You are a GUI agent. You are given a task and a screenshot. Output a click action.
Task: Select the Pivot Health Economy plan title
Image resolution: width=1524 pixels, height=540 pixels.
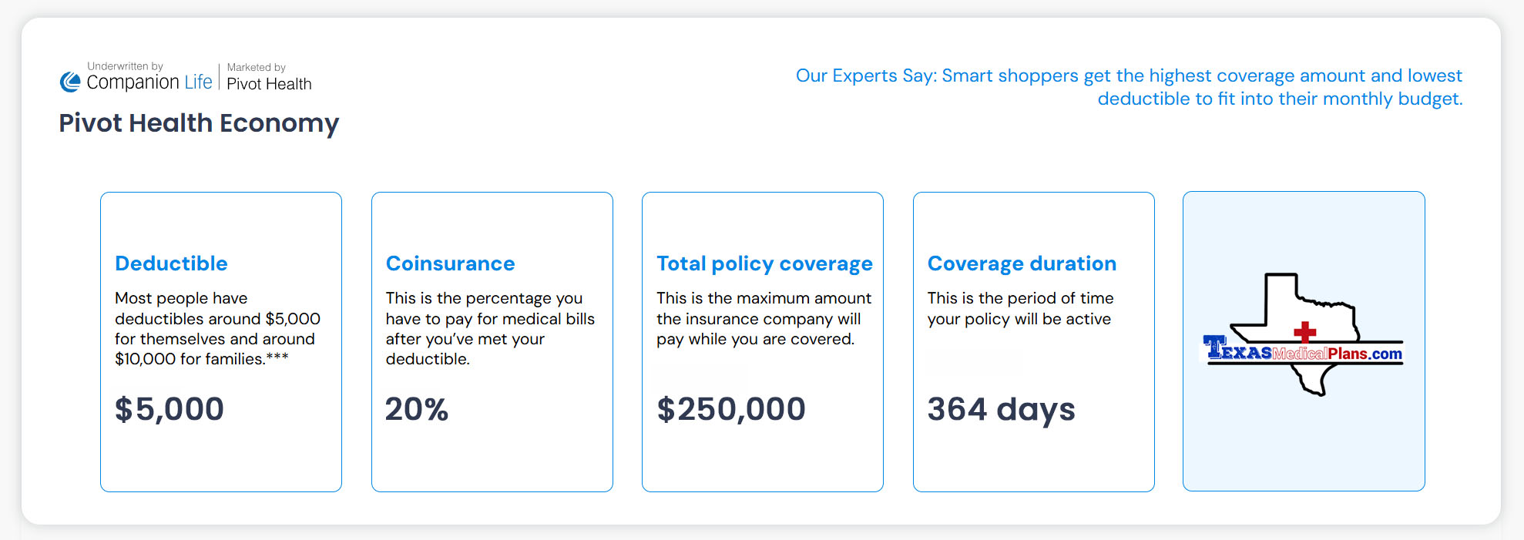tap(199, 123)
